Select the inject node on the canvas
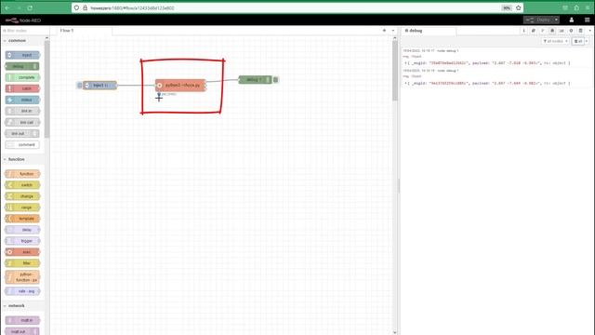The width and height of the screenshot is (595, 335). click(99, 85)
